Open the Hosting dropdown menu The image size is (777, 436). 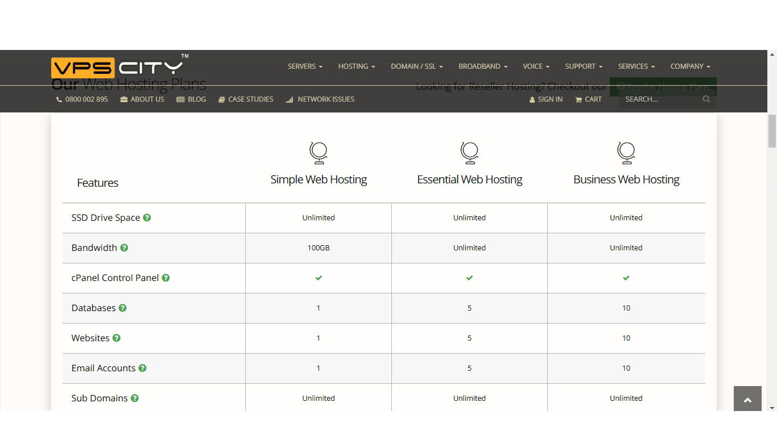click(x=357, y=66)
